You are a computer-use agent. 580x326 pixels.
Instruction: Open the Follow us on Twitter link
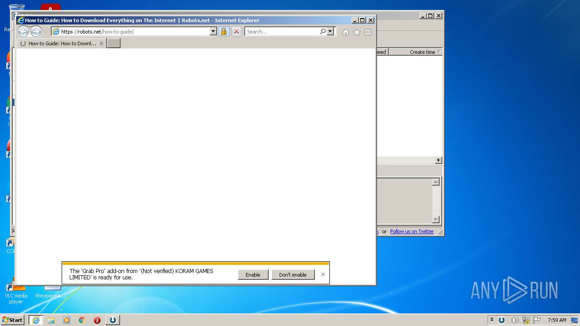tap(412, 231)
